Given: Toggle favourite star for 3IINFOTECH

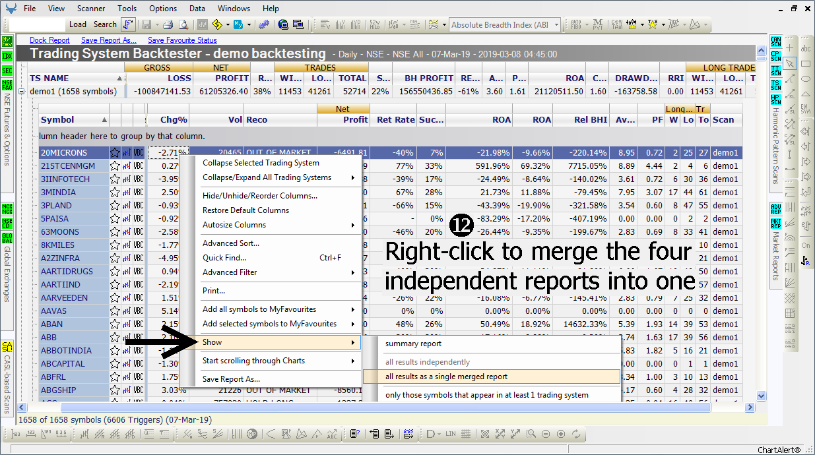Looking at the screenshot, I should click(115, 179).
